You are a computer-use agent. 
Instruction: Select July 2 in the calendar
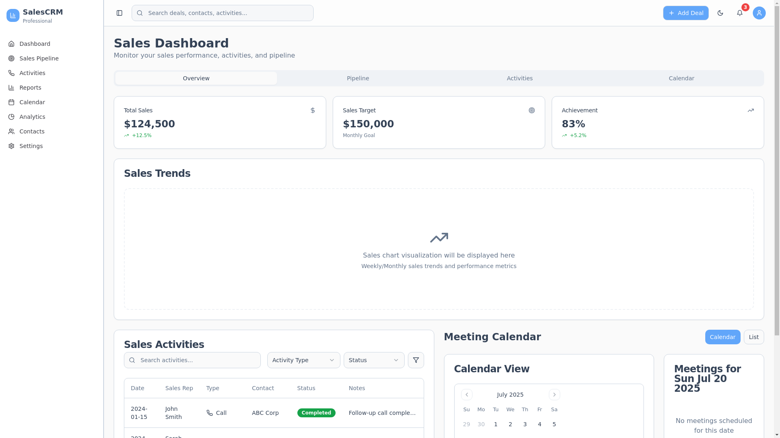click(x=510, y=424)
